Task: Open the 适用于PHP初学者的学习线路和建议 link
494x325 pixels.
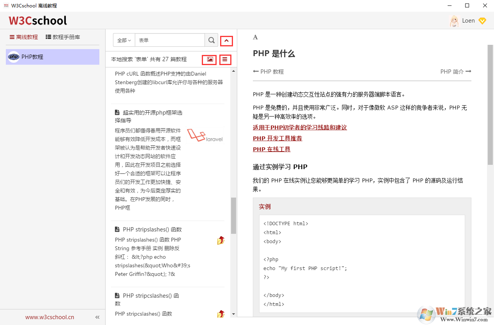Action: tap(300, 127)
